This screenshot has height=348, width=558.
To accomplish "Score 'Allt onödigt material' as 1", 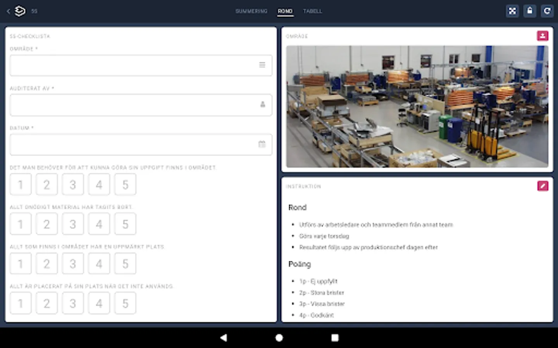I will 21,224.
